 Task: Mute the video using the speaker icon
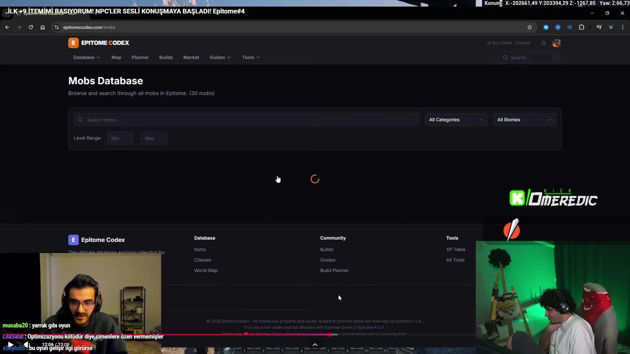[26, 345]
